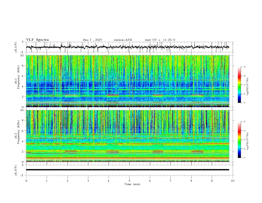Click the VLF Spectra title text
Viewport: 262px width, 203px height.
pyautogui.click(x=37, y=40)
